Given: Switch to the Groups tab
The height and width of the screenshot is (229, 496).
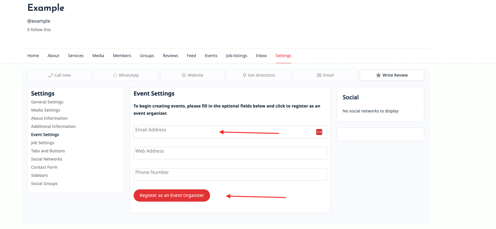Looking at the screenshot, I should pyautogui.click(x=147, y=56).
